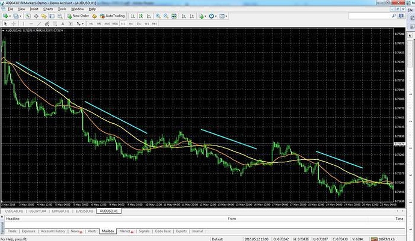
Task: Expand the New Chart dropdown arrow
Action: pos(10,16)
